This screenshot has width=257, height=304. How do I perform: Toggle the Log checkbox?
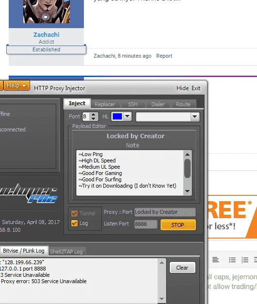tap(74, 224)
